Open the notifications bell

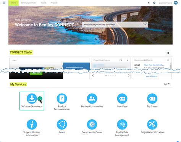(x=149, y=3)
